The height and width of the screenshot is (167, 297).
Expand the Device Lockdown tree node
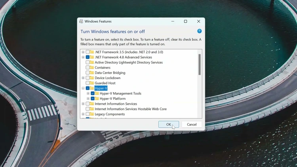click(83, 78)
